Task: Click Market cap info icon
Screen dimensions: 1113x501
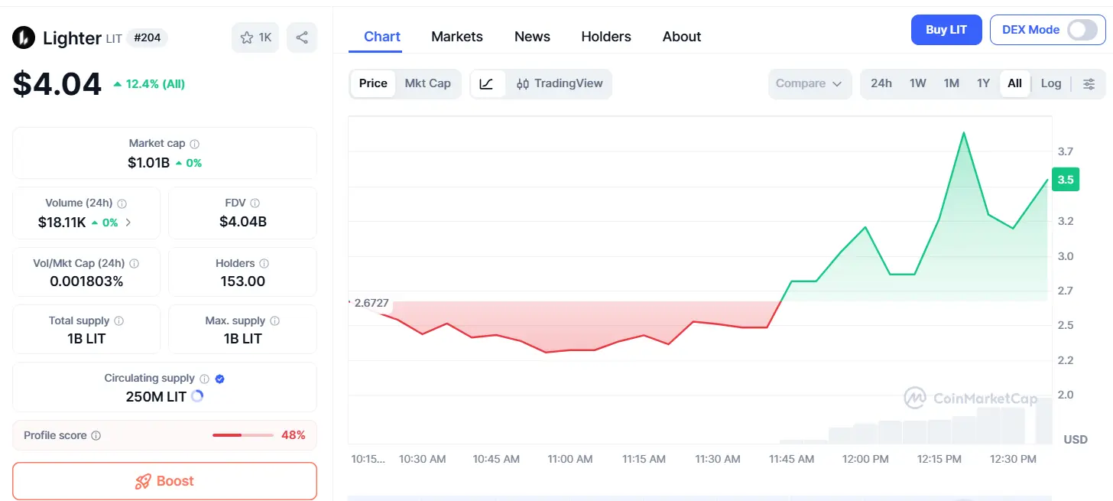Action: [x=195, y=144]
